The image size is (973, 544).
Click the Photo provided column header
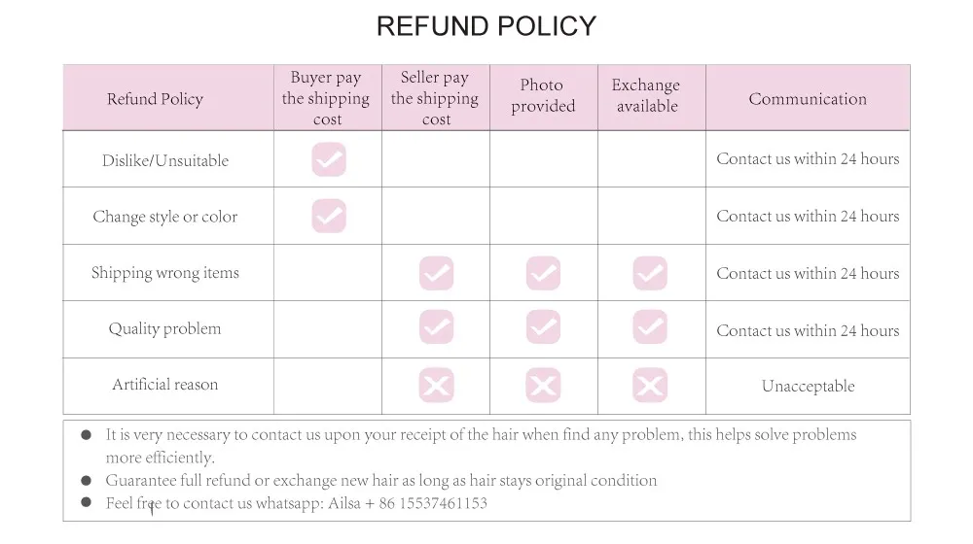click(543, 96)
